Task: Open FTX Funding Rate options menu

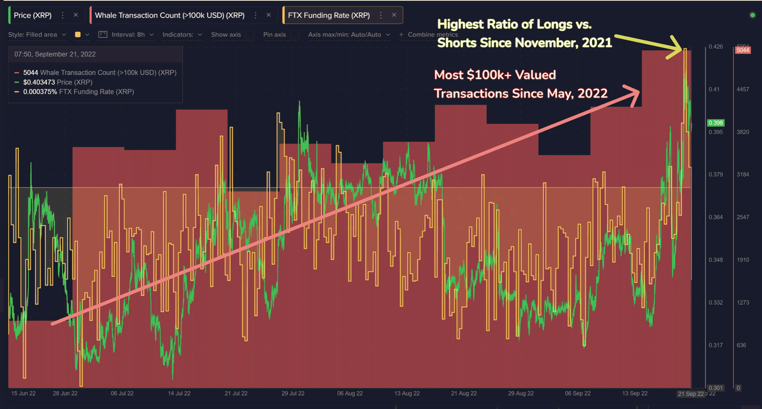Action: (x=381, y=15)
